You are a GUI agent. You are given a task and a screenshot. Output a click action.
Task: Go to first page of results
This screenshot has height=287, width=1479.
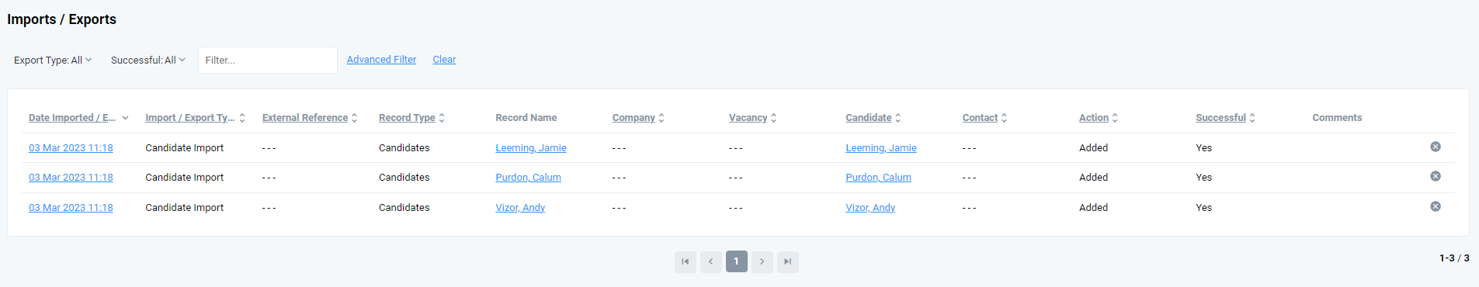pos(685,261)
